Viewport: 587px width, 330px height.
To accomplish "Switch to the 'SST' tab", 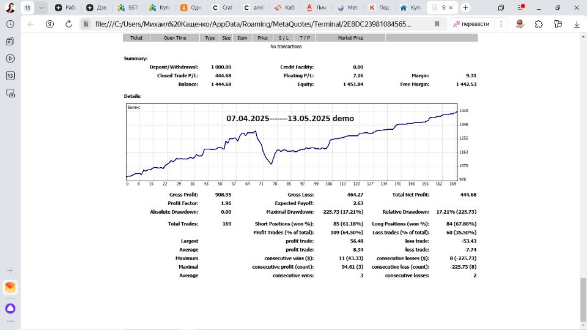I will point(128,7).
